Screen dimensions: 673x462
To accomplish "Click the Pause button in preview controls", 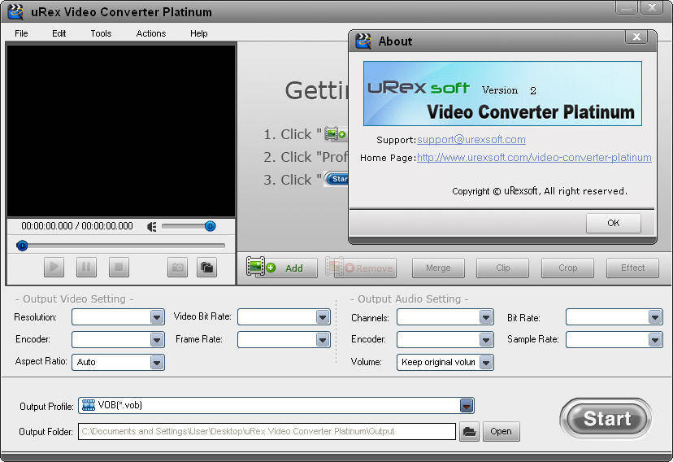I will (86, 267).
